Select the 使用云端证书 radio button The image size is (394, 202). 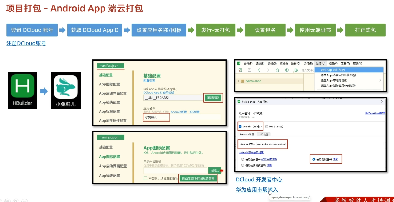point(314,159)
